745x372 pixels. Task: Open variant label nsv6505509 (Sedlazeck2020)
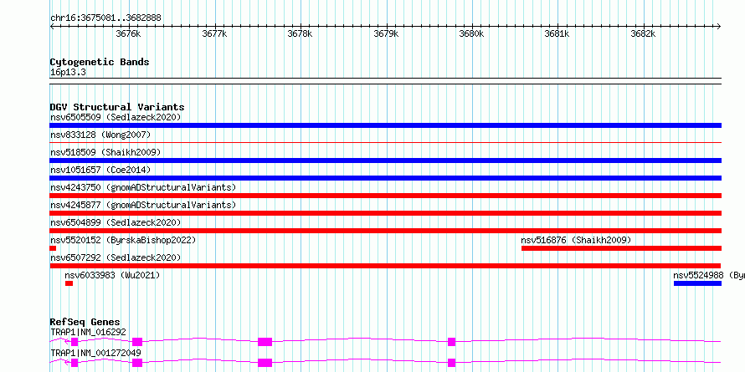[x=116, y=117]
